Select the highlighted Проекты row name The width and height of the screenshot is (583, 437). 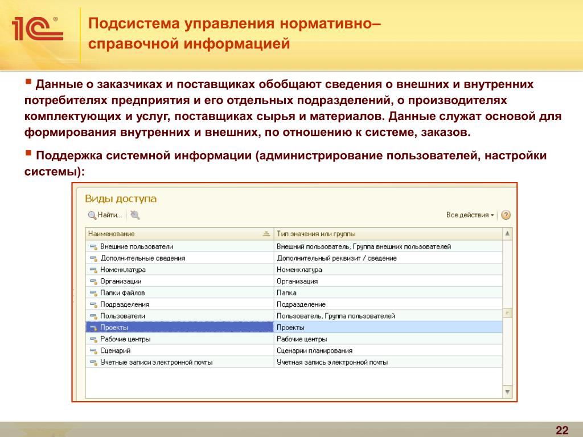[114, 327]
